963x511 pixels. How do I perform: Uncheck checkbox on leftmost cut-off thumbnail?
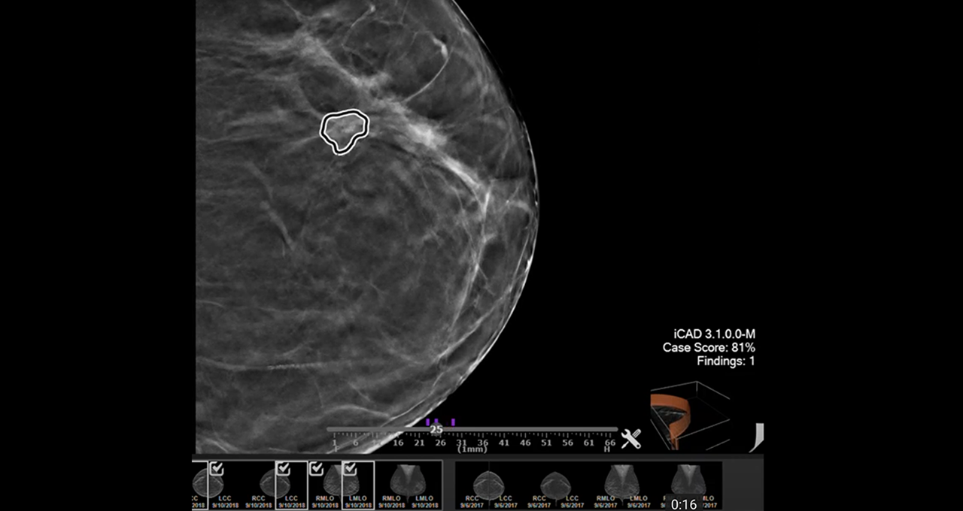217,469
